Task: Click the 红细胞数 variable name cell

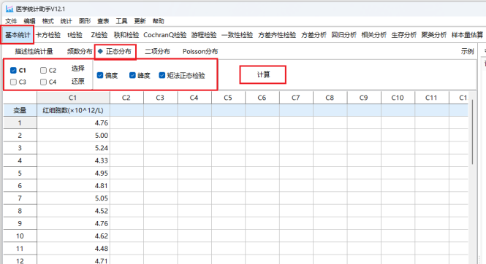Action: click(x=73, y=110)
